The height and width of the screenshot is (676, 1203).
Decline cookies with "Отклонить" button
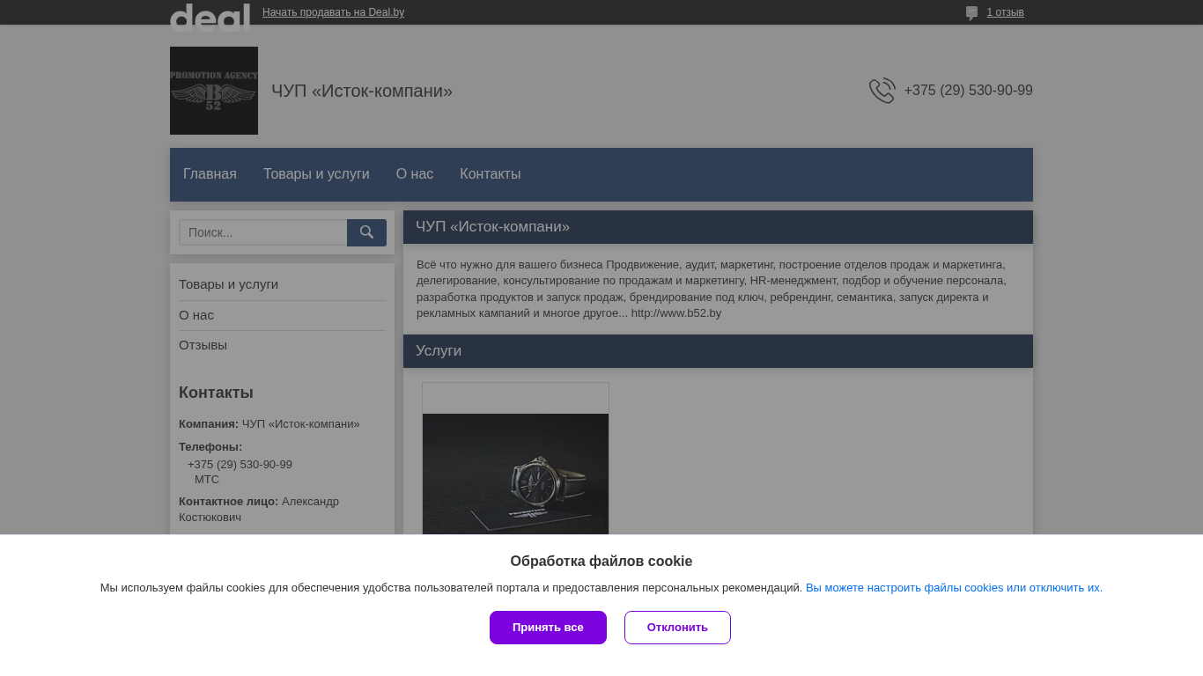(677, 628)
